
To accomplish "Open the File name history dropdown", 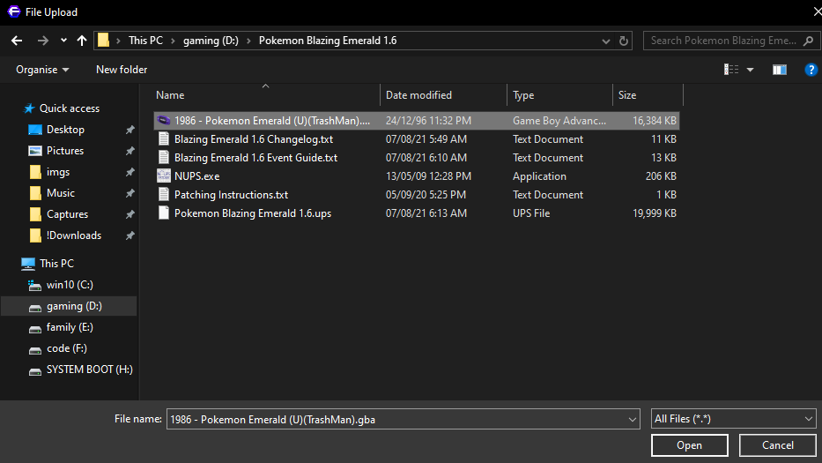I will tap(631, 419).
